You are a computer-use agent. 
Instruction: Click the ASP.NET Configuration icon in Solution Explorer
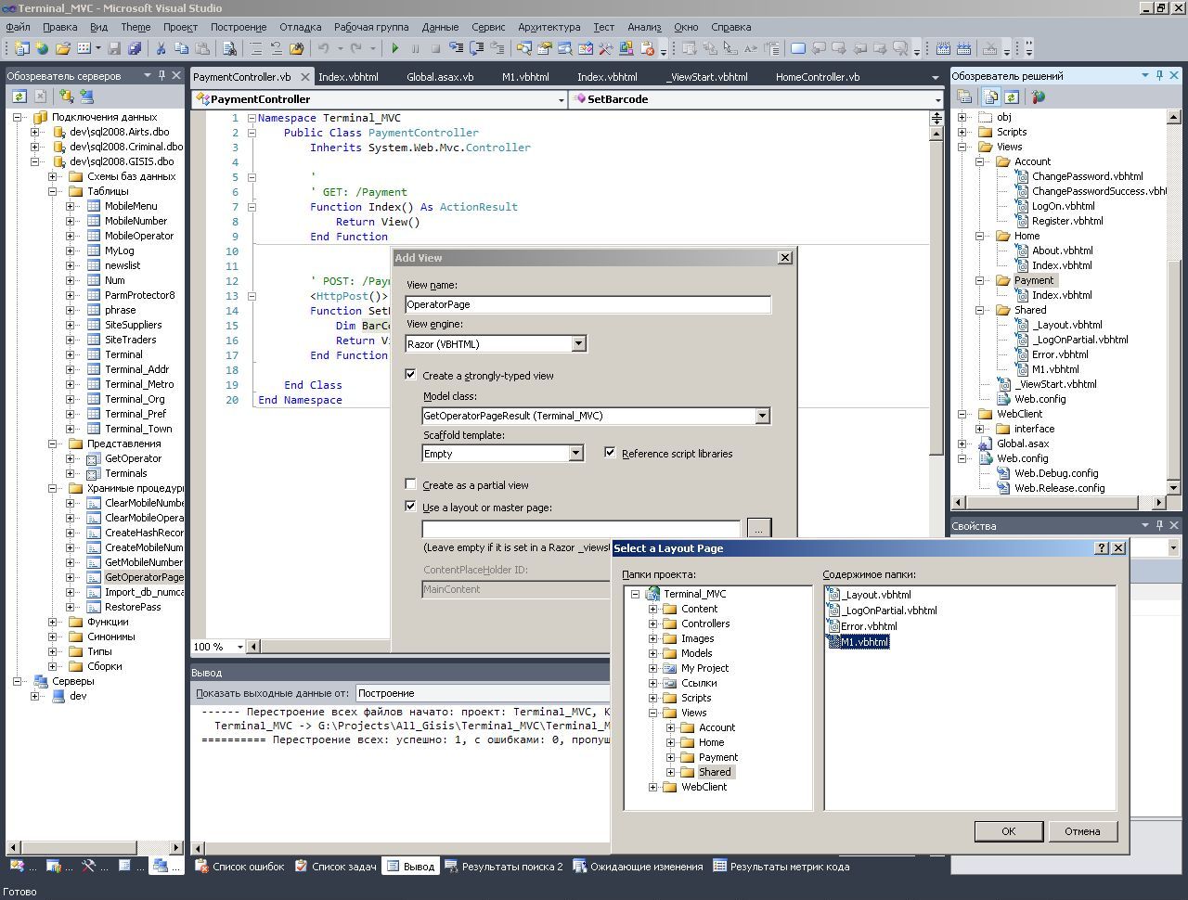(x=1038, y=96)
